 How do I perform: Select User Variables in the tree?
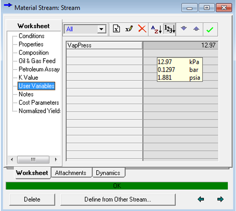pyautogui.click(x=36, y=86)
